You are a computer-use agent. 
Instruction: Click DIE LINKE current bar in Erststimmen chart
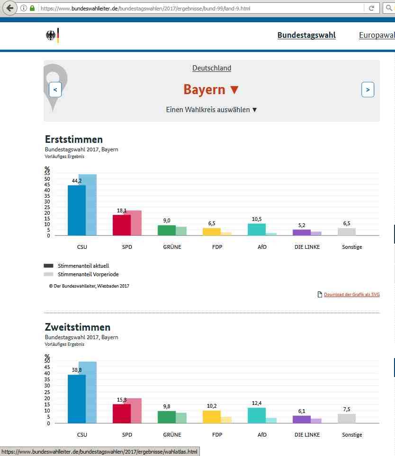pyautogui.click(x=302, y=232)
